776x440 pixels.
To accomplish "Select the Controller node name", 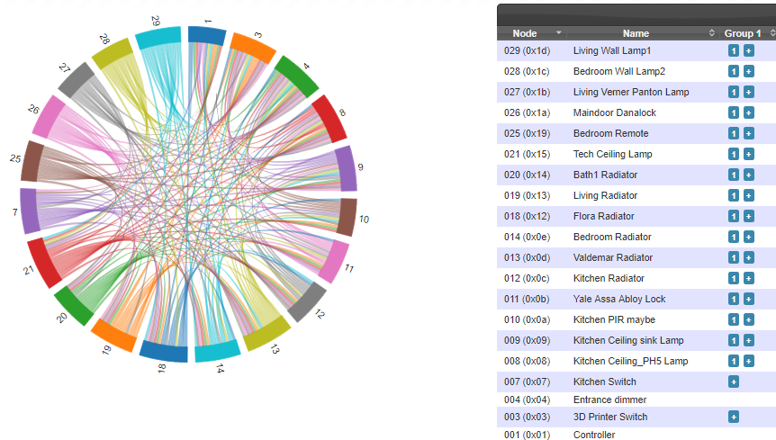I will click(594, 436).
